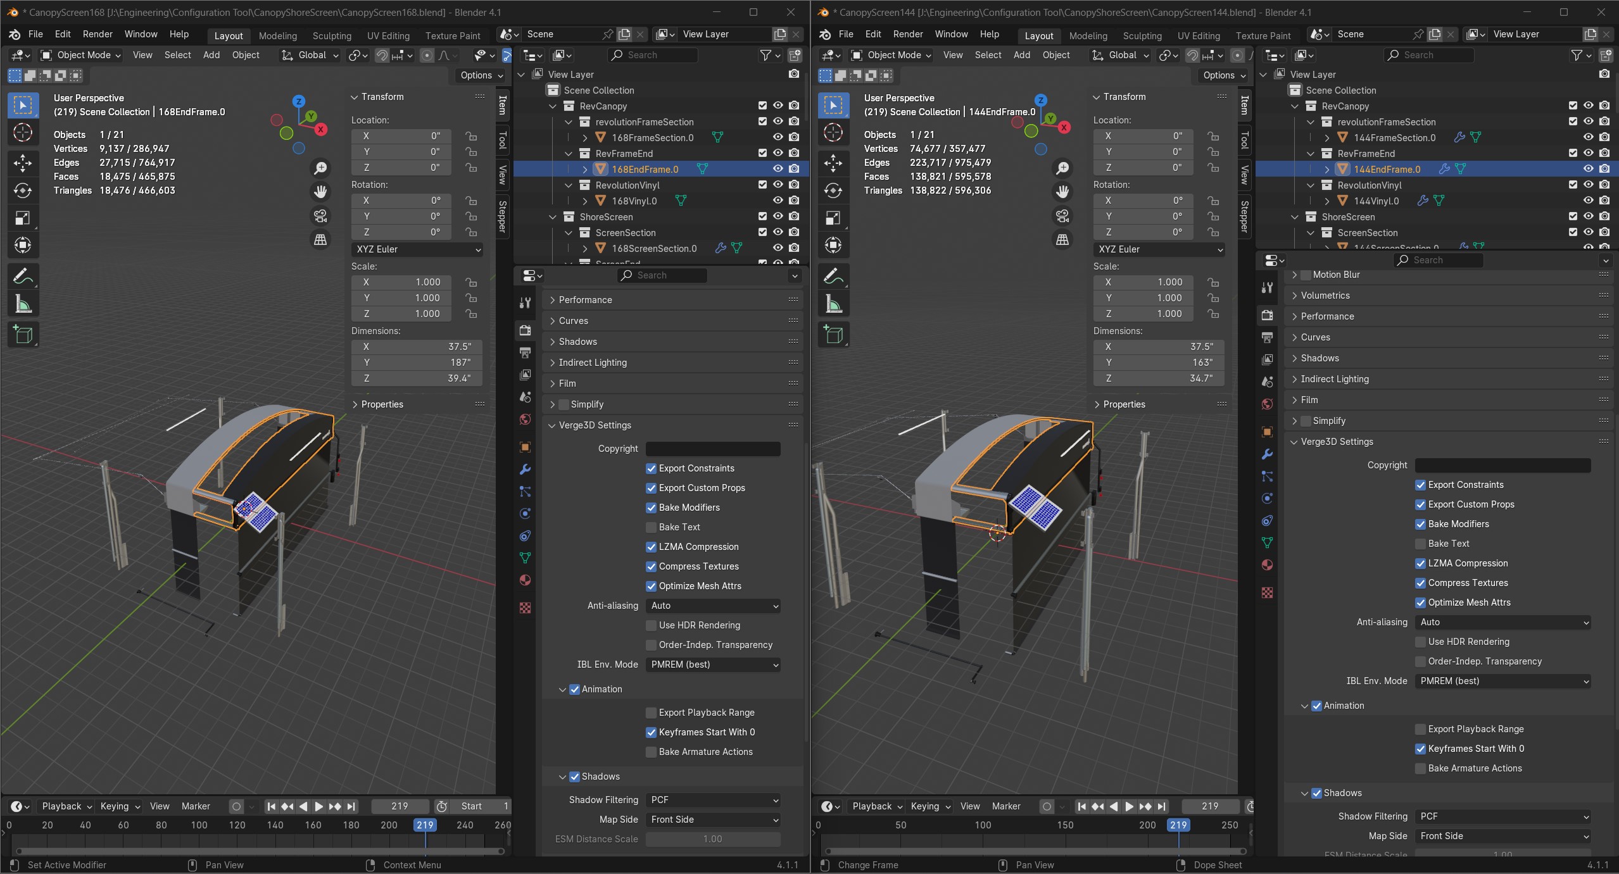Select the Annotate tool in left window
The width and height of the screenshot is (1619, 874).
click(x=23, y=276)
